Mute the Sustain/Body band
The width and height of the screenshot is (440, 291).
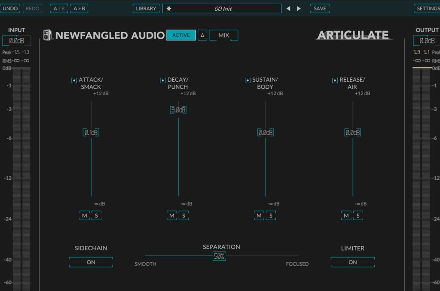click(x=259, y=215)
